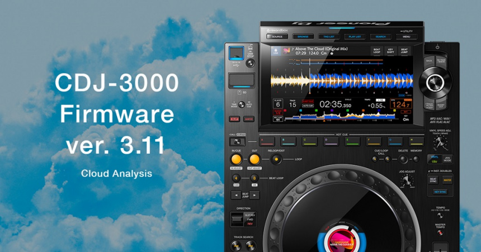Push the CALL/DELETE hot cue button
The image size is (481, 252).
tap(238, 141)
